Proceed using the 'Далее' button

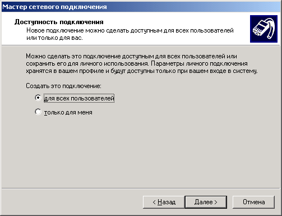206,202
